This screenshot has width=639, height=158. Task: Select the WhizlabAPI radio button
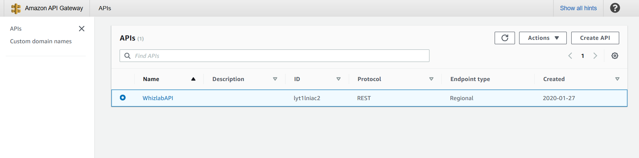pos(123,98)
